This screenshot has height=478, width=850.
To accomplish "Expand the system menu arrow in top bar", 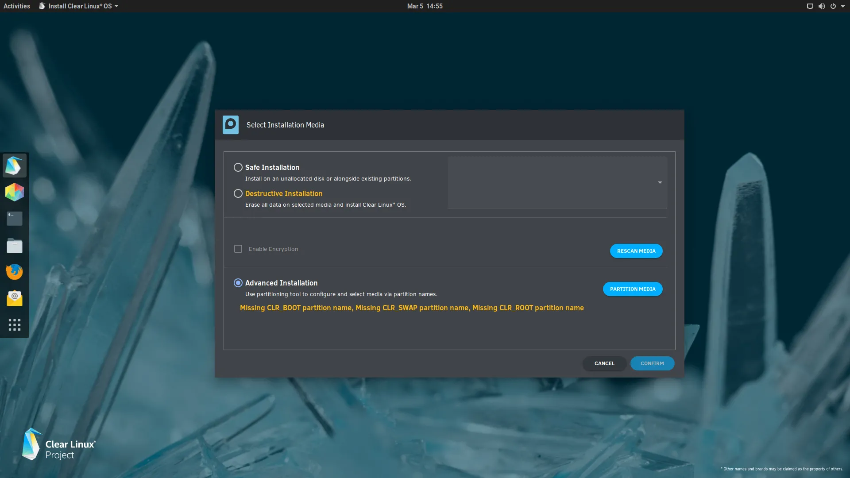I will coord(843,6).
